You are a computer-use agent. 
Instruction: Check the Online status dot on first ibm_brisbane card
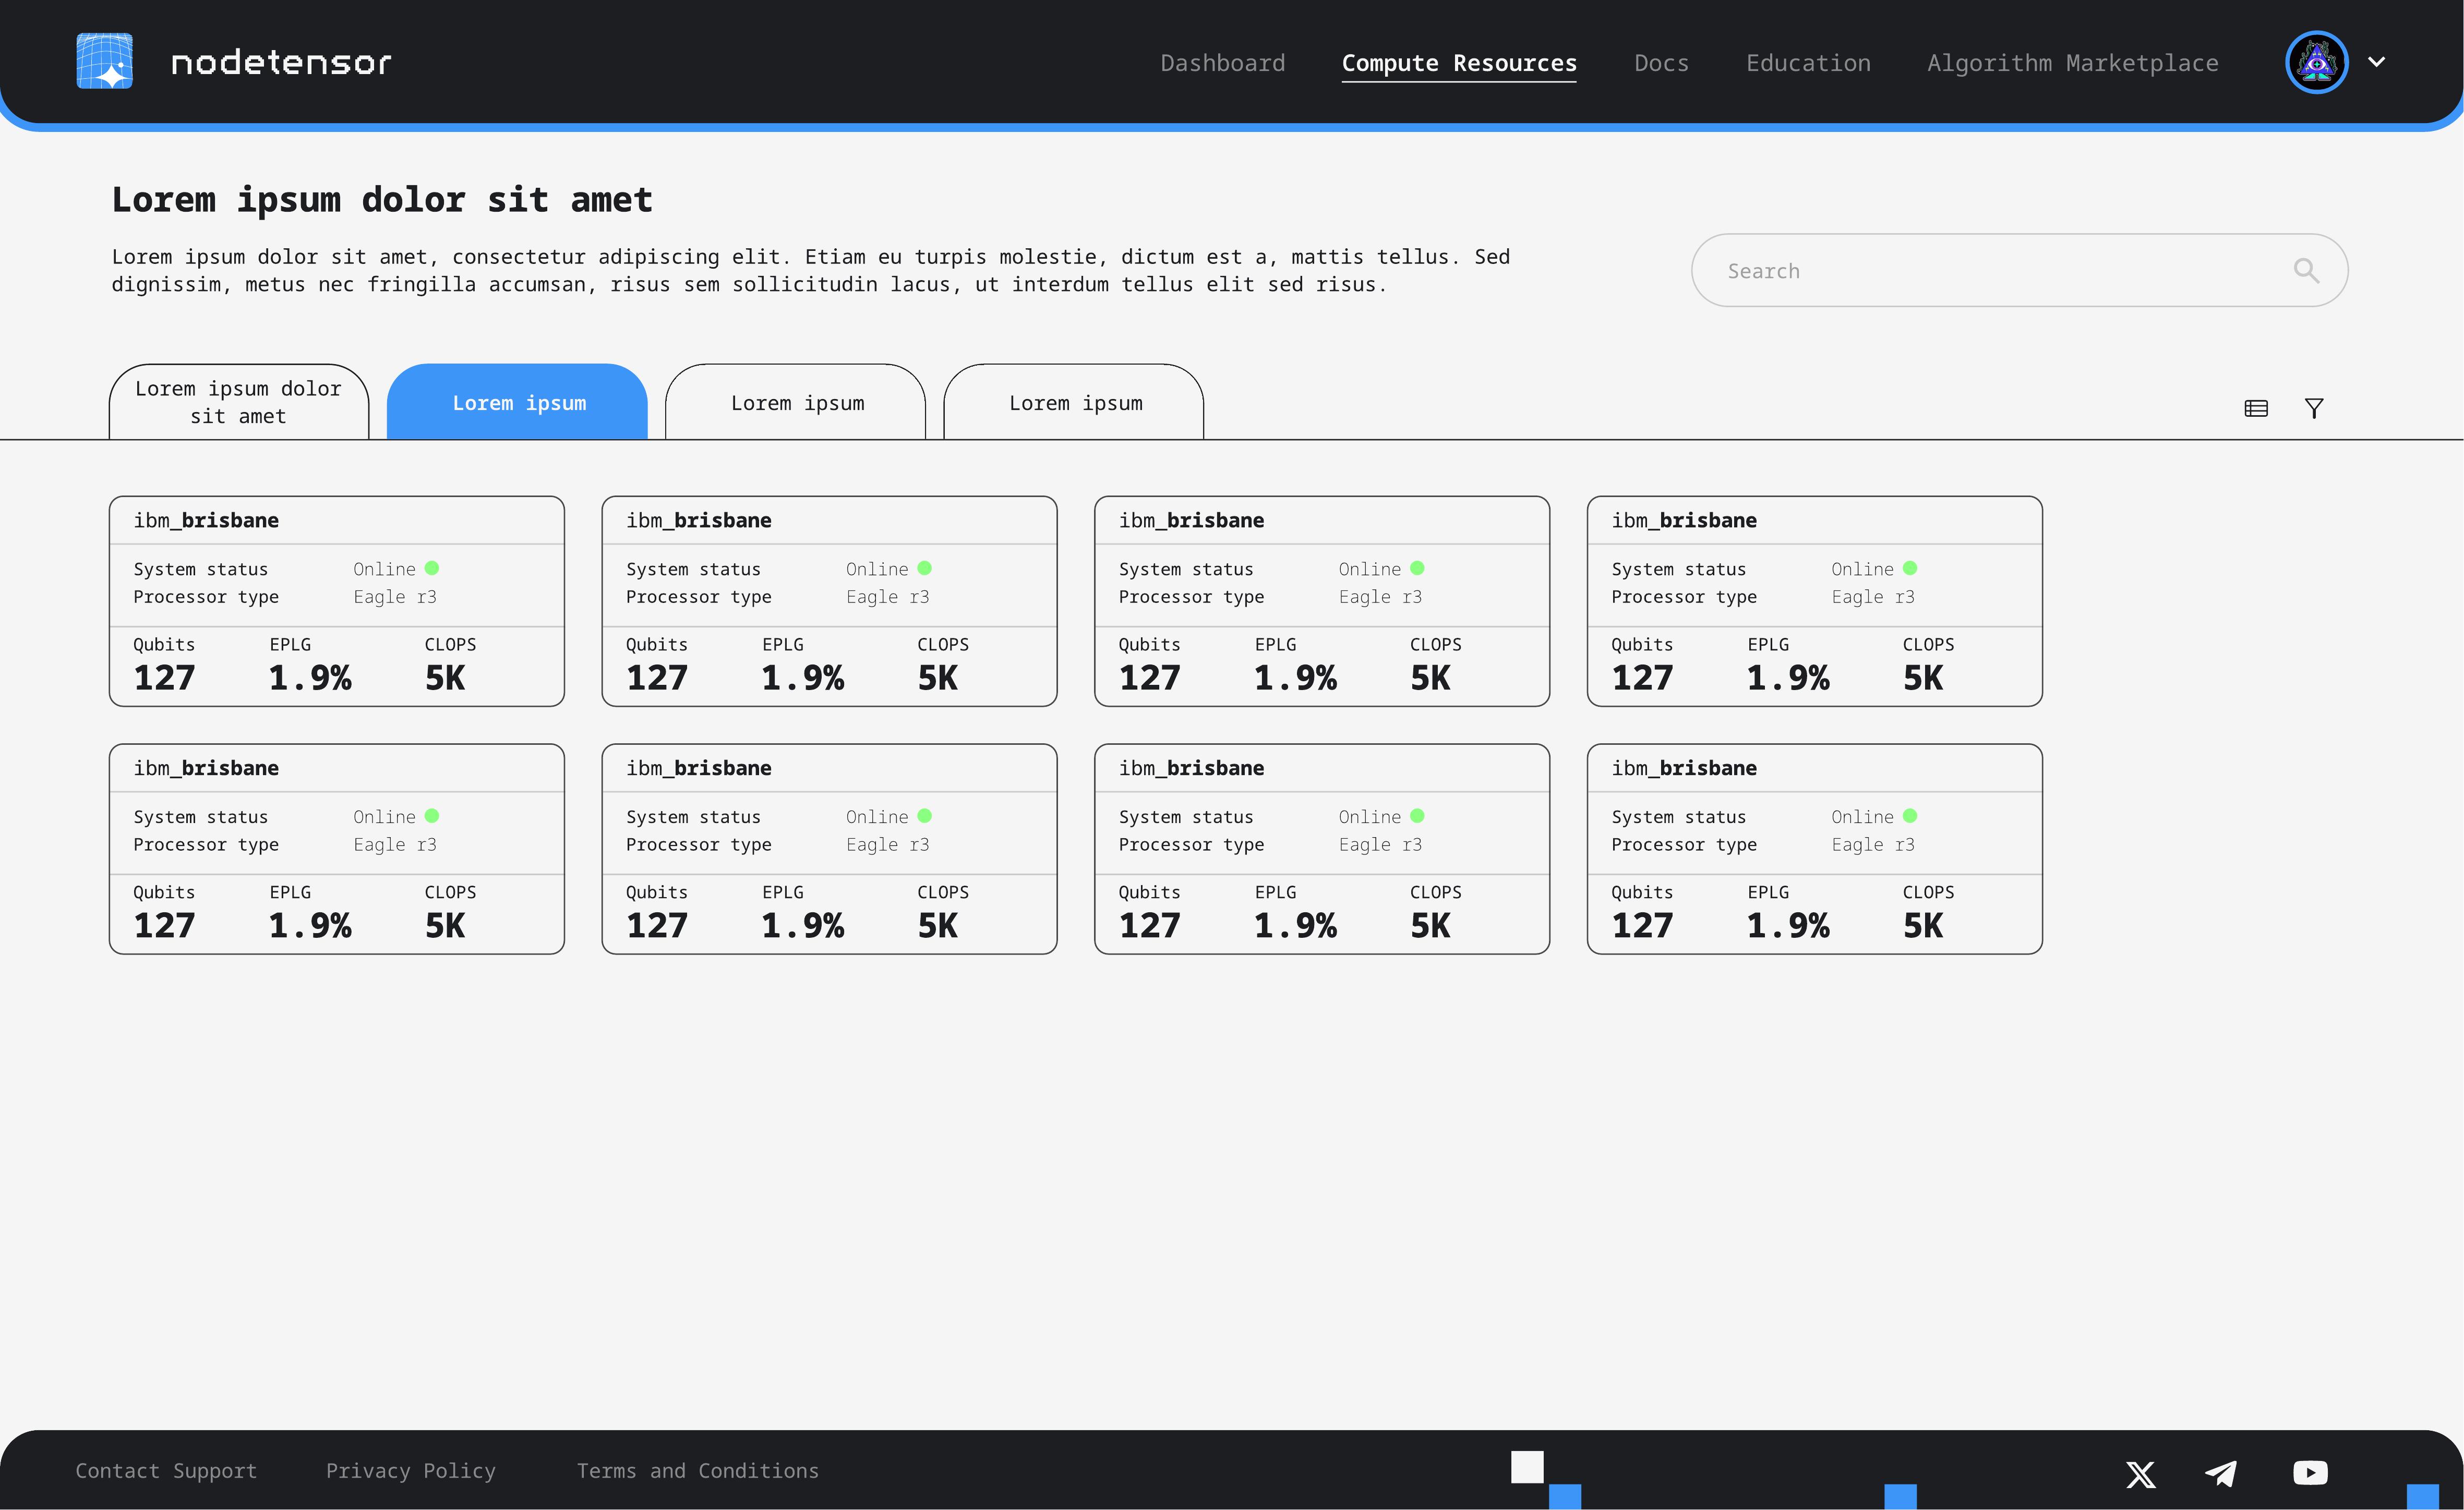[x=433, y=567]
